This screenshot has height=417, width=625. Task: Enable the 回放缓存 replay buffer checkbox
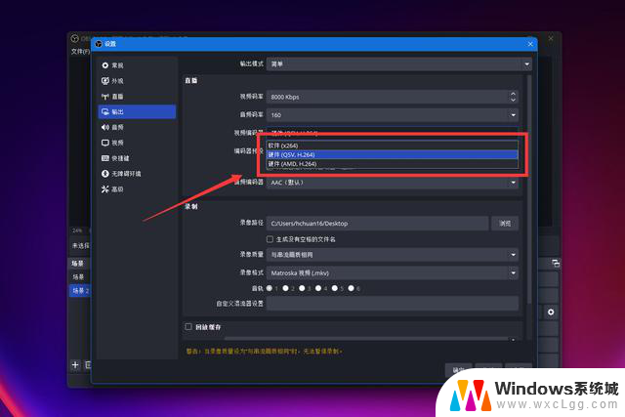click(188, 327)
